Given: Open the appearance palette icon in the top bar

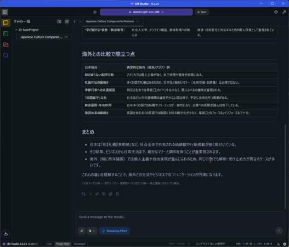Looking at the screenshot, I should pos(276,12).
